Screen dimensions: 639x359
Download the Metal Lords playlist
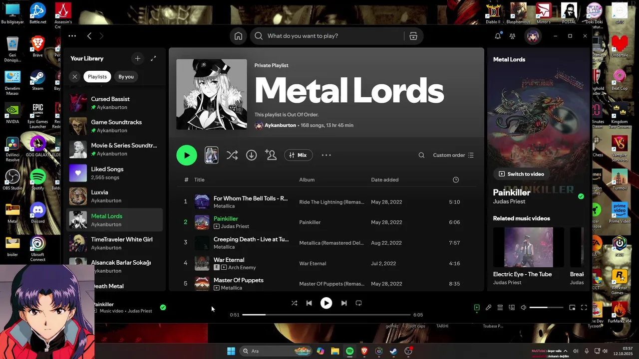(252, 155)
